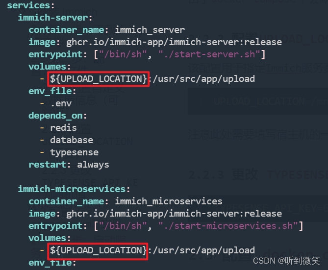Click '${UPLOAD_LOCATION}' under immich-microservices volumes
The height and width of the screenshot is (270, 328).
98,250
